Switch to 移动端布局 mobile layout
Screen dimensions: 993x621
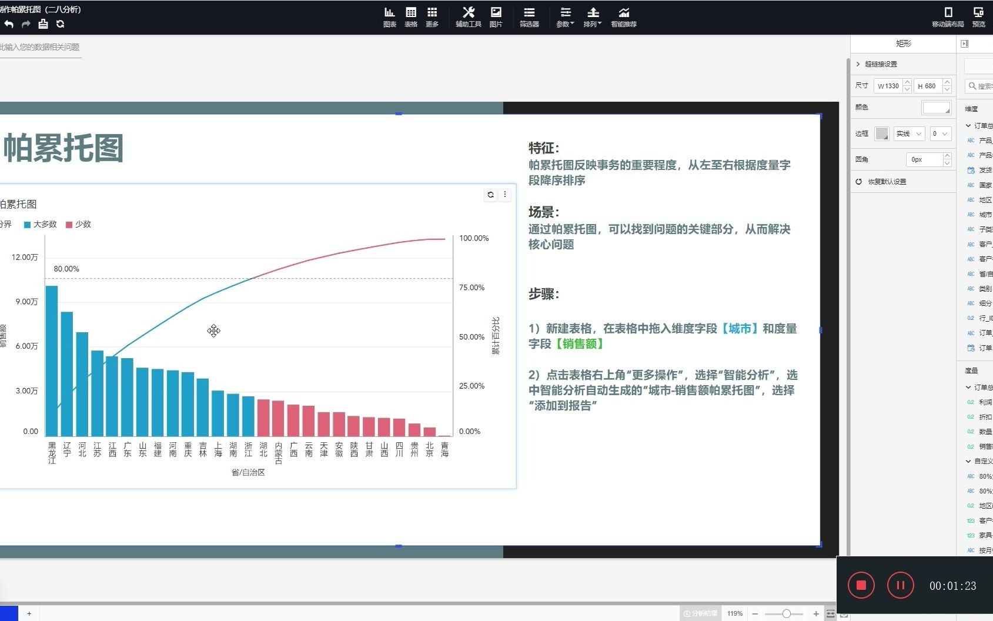[x=948, y=17]
